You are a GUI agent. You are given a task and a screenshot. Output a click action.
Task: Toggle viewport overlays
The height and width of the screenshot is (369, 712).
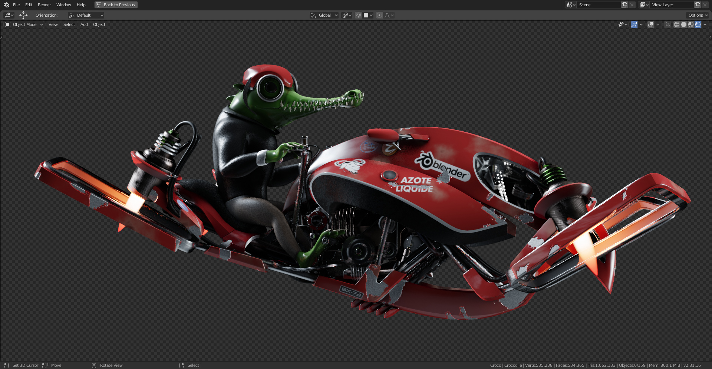650,24
